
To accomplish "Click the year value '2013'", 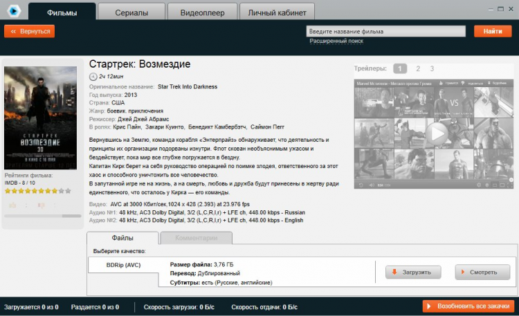I will tap(131, 95).
